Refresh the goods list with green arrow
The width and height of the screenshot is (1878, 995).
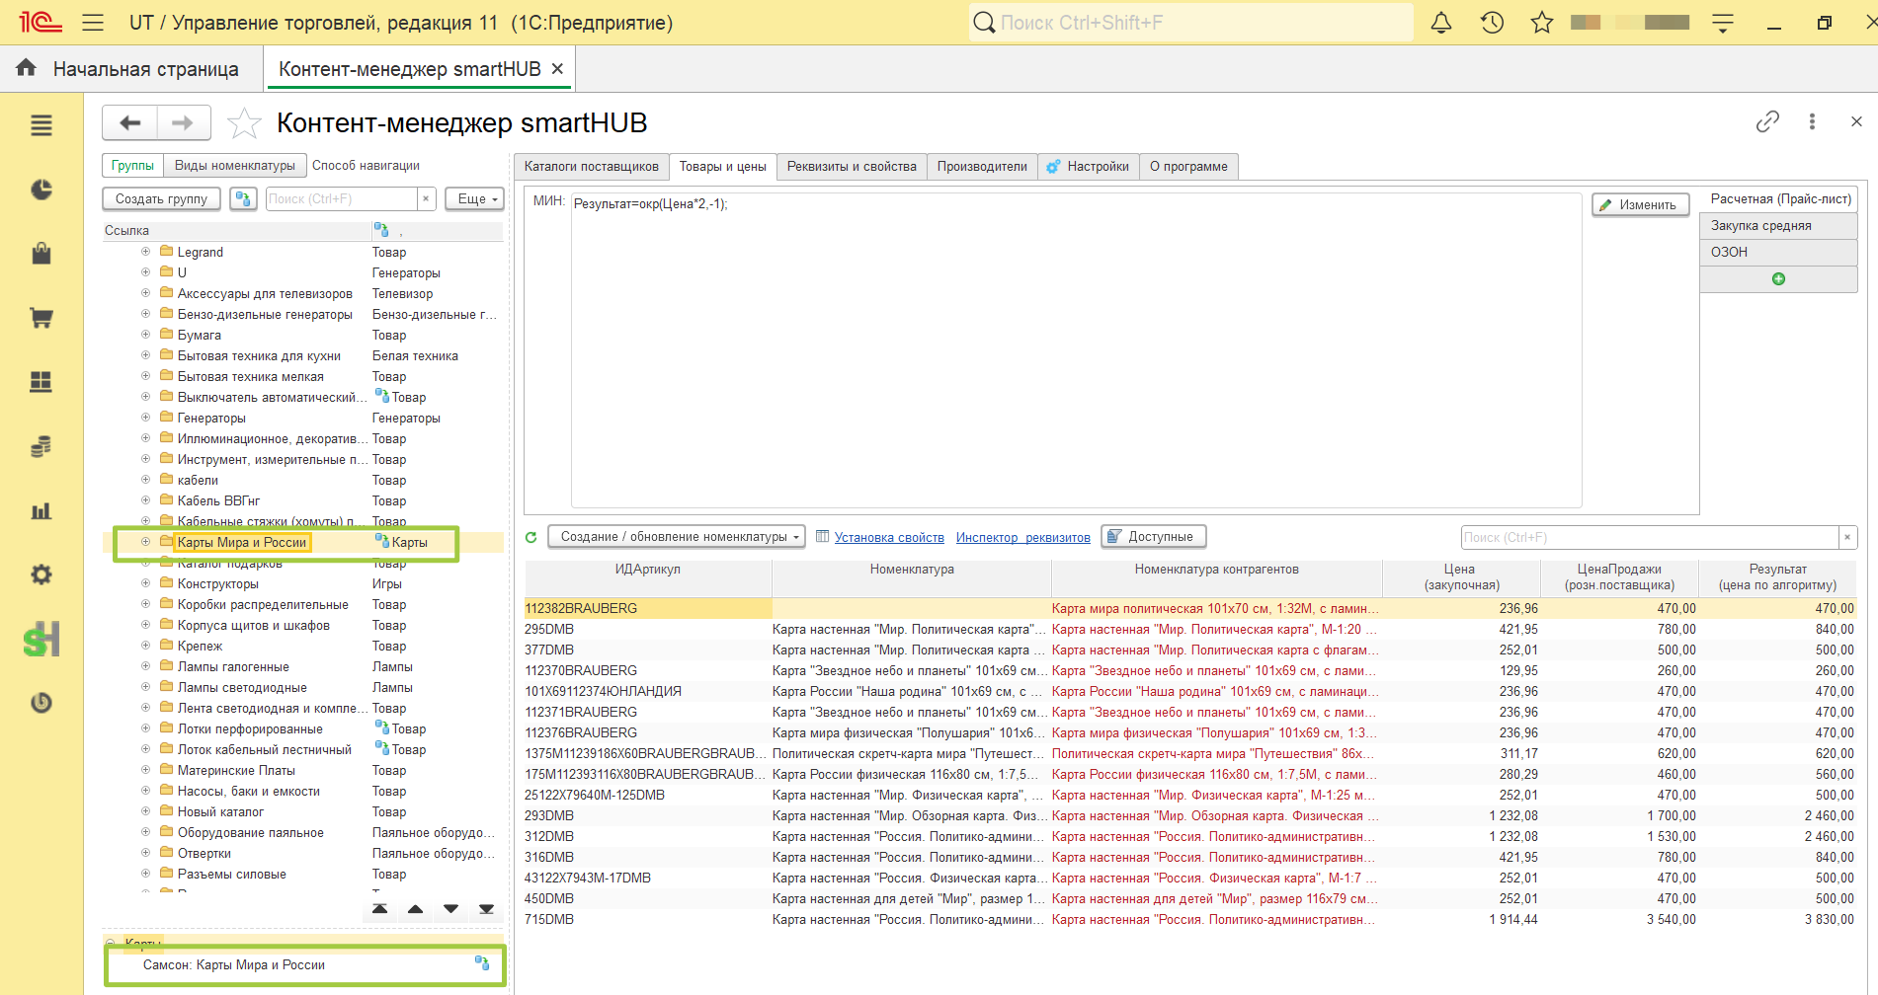(531, 537)
